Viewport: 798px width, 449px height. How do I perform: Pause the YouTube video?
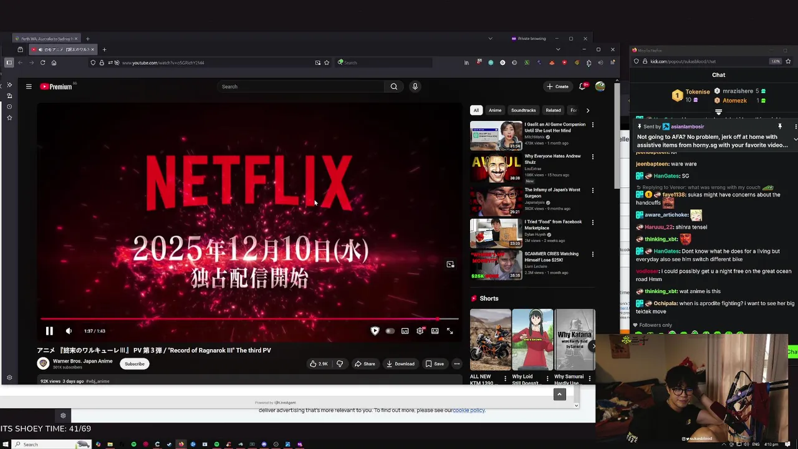pos(49,331)
